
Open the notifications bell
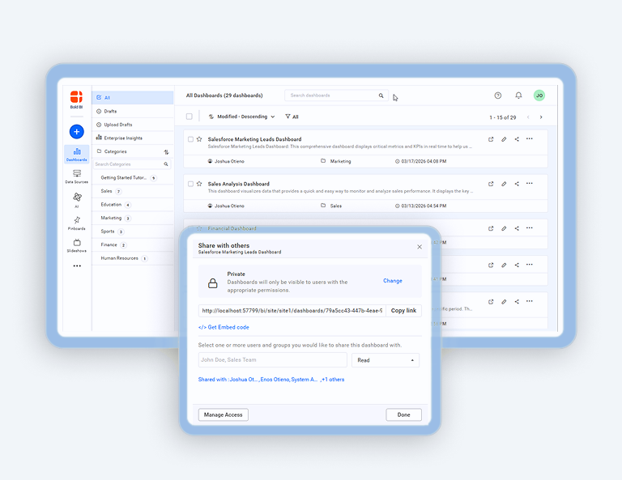[518, 96]
